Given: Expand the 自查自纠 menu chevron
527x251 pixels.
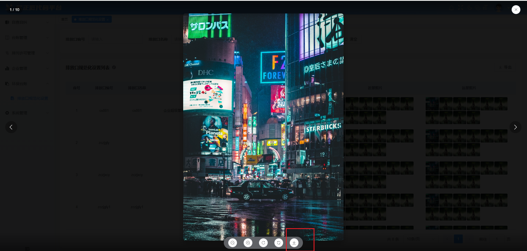Looking at the screenshot, I should pyautogui.click(x=48, y=22).
